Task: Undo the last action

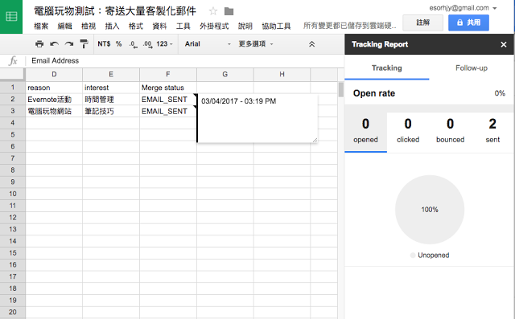Action: [54, 44]
